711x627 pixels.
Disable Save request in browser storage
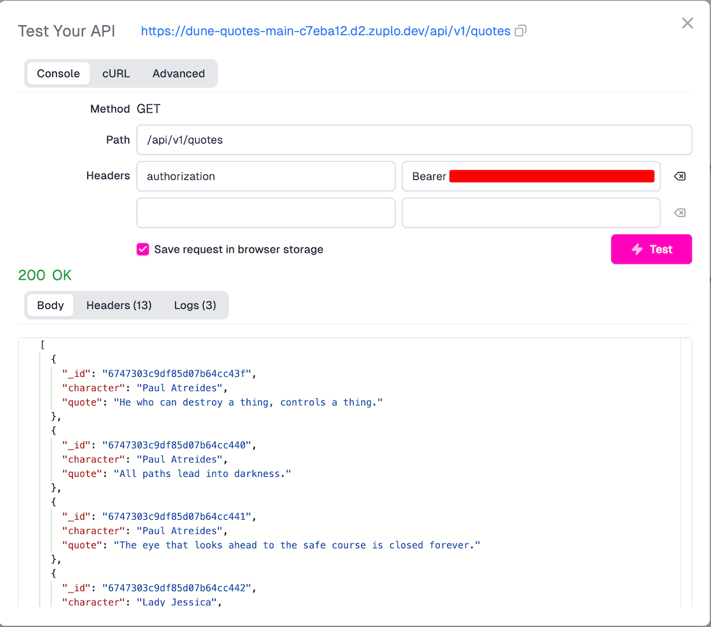point(143,249)
